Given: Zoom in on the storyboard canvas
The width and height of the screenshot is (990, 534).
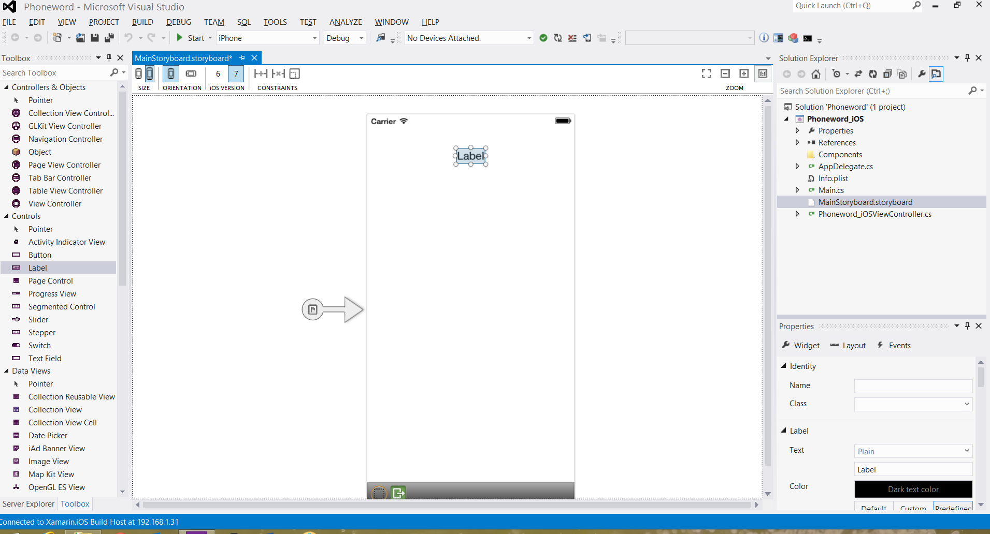Looking at the screenshot, I should coord(744,74).
